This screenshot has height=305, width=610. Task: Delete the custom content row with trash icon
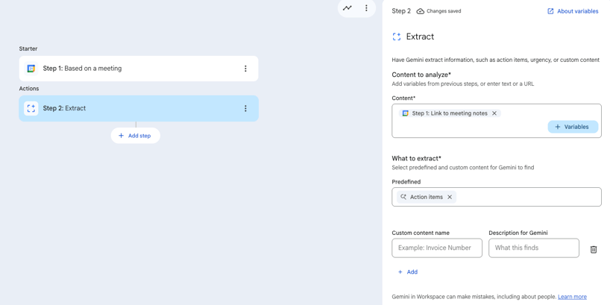pyautogui.click(x=594, y=249)
